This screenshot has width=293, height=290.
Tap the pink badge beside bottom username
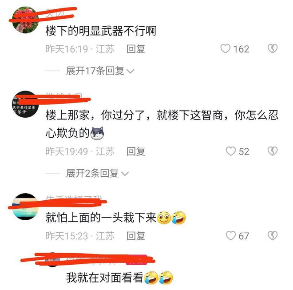pos(136,260)
